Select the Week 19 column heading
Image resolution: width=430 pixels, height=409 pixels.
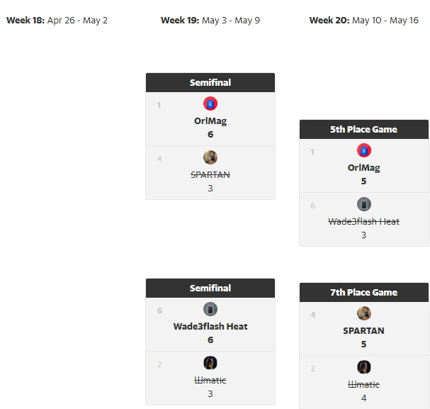tap(210, 20)
